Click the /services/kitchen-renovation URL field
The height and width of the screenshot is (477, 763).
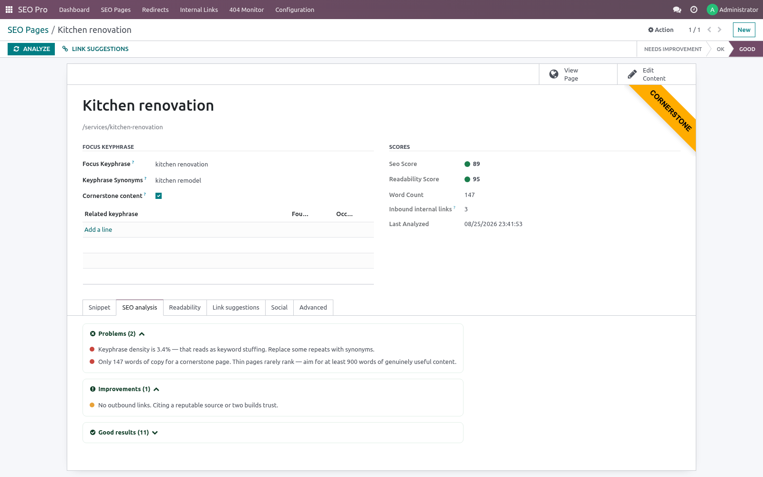[x=123, y=127]
